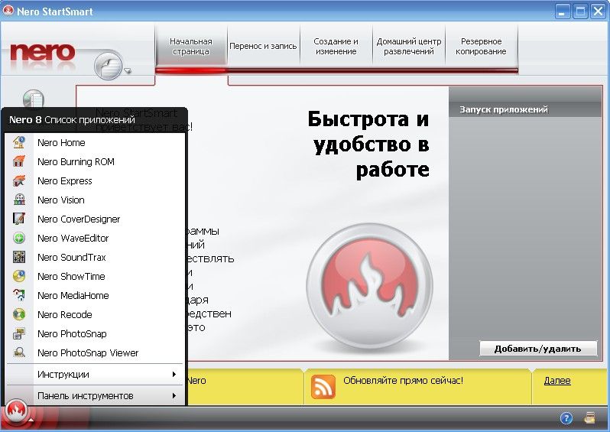
Task: Open the orange RSS feed icon
Action: pos(323,387)
